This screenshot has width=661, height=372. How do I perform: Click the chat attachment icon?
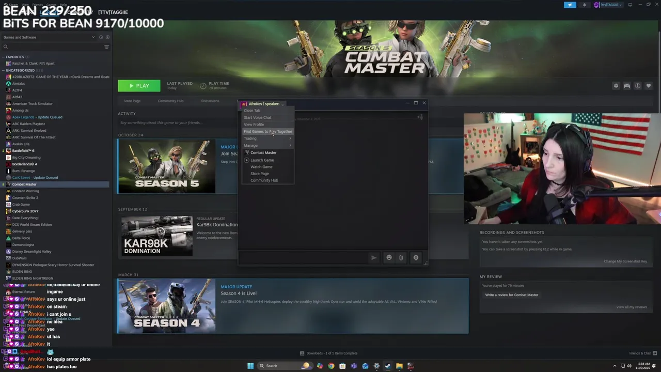coord(401,258)
